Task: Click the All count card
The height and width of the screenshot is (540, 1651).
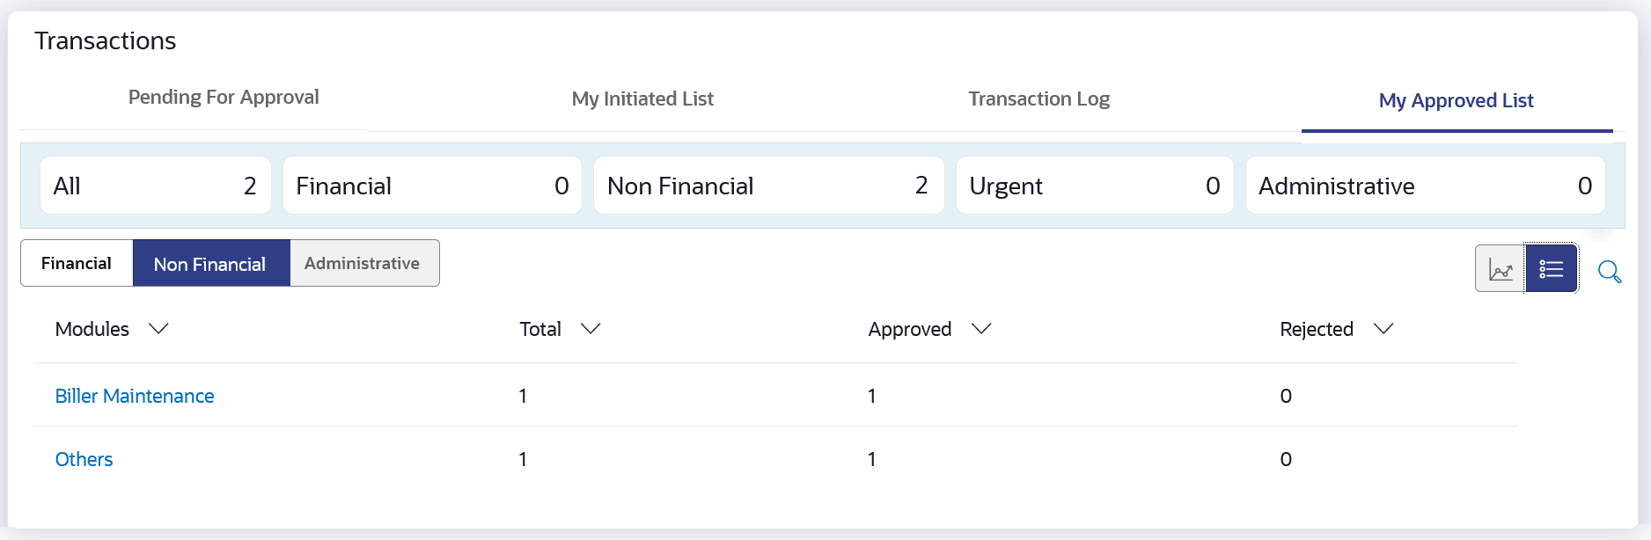Action: click(x=155, y=186)
